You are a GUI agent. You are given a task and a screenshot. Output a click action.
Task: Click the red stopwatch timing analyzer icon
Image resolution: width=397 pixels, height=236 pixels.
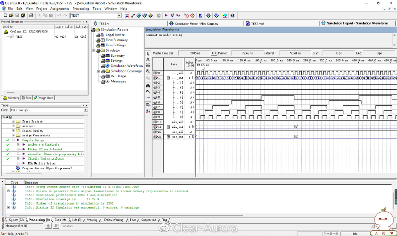click(192, 16)
